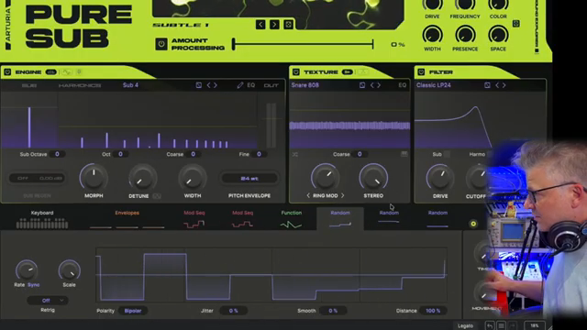The image size is (587, 330).
Task: Click the Texture Coarse value field
Action: [360, 154]
